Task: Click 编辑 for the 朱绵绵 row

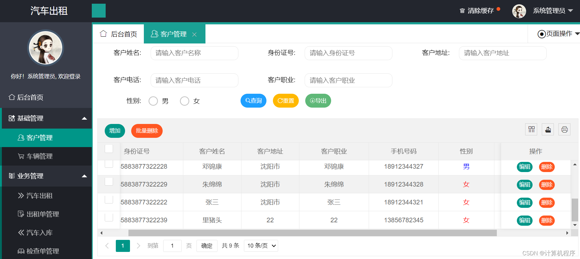Action: click(525, 185)
